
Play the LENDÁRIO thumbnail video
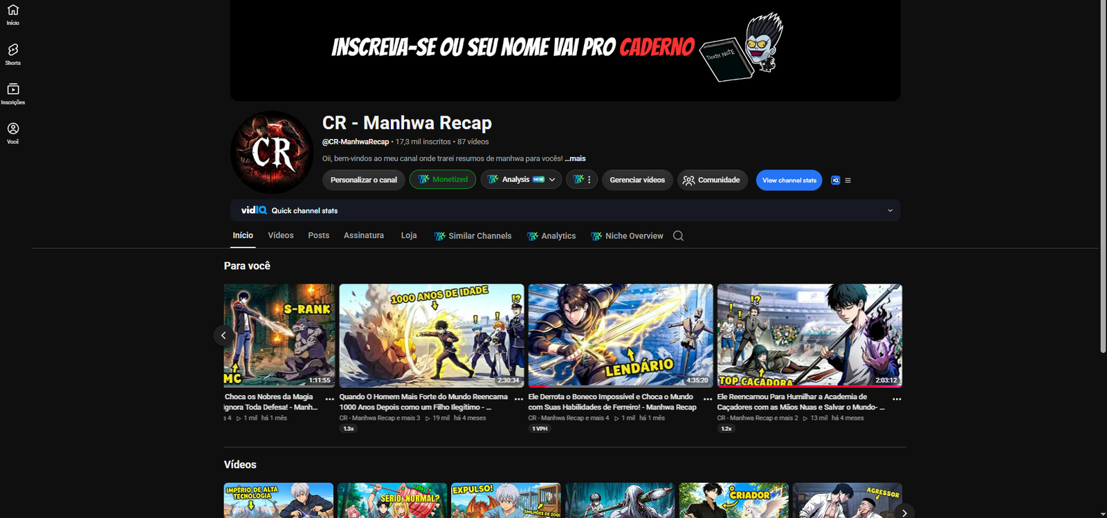[x=621, y=335]
